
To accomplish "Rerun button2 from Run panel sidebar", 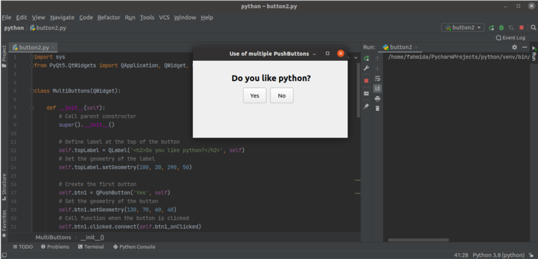I will pyautogui.click(x=367, y=58).
